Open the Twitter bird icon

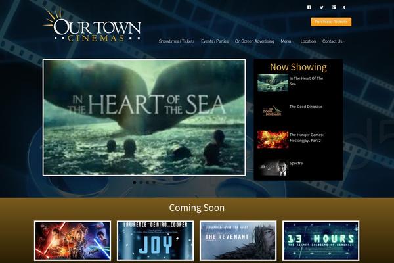322,7
